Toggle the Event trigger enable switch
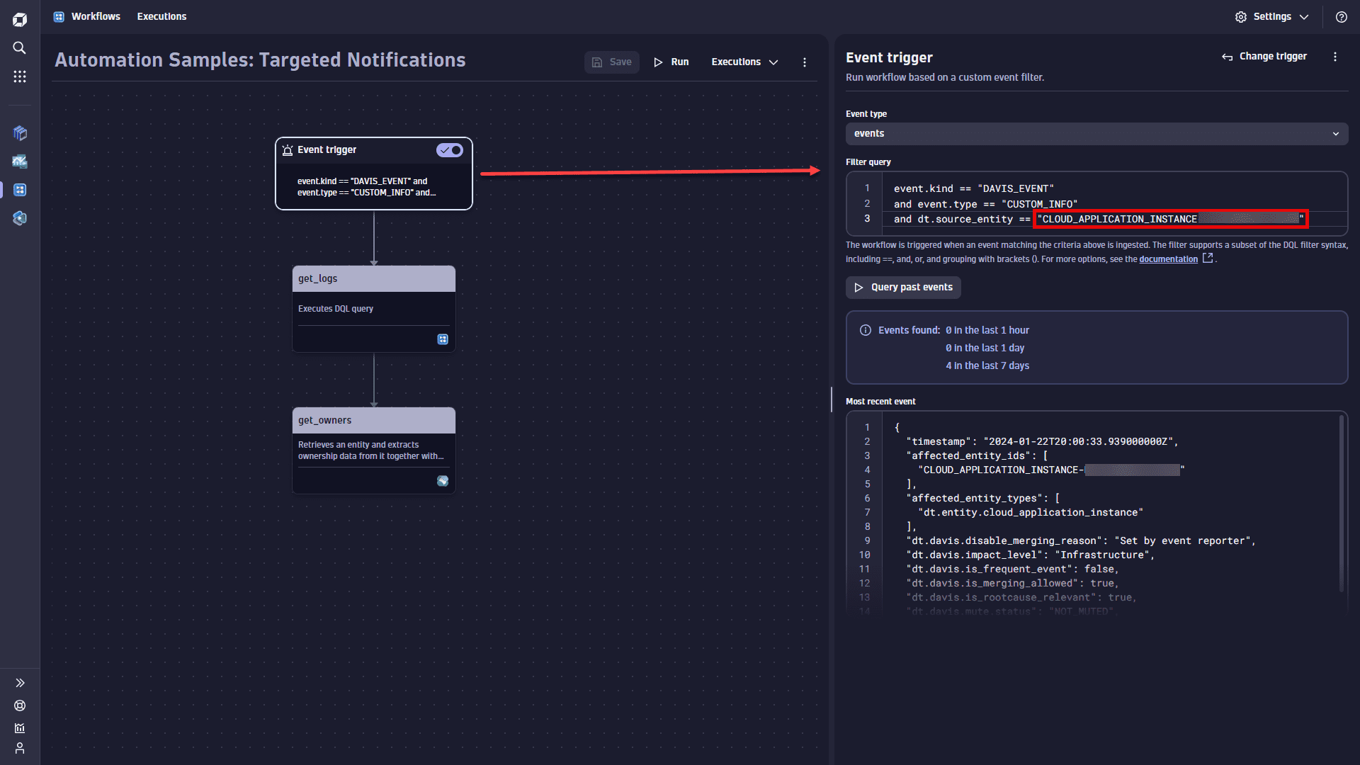The width and height of the screenshot is (1360, 765). tap(450, 150)
